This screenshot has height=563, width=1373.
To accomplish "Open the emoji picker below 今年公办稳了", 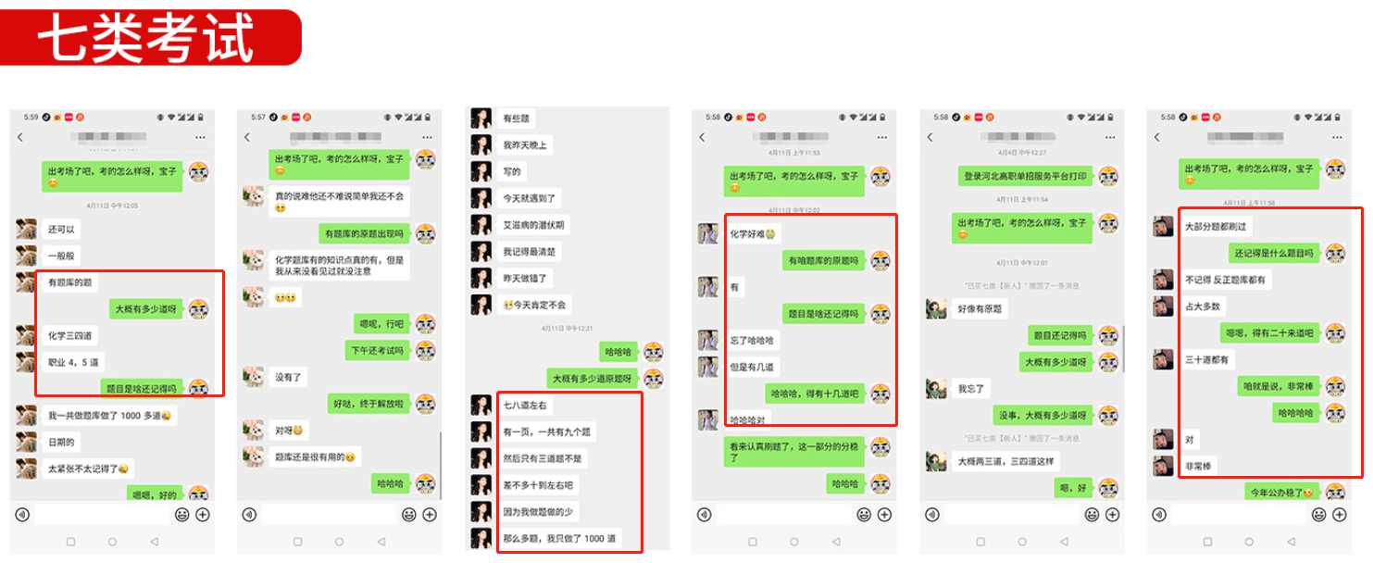I will (1318, 514).
